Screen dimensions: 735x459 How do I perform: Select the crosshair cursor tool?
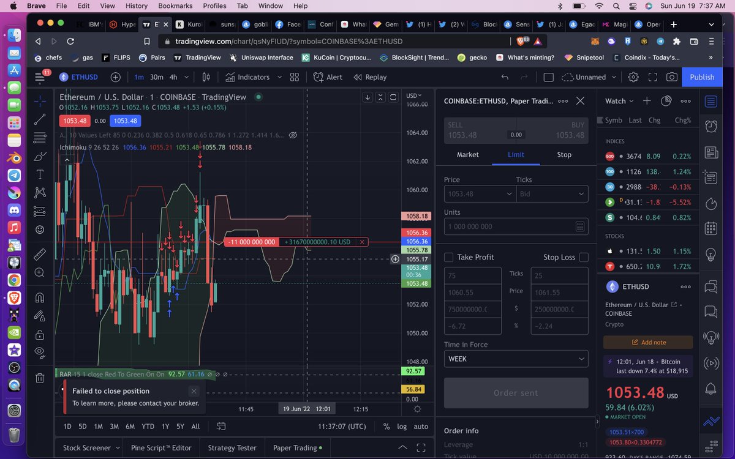pos(40,100)
